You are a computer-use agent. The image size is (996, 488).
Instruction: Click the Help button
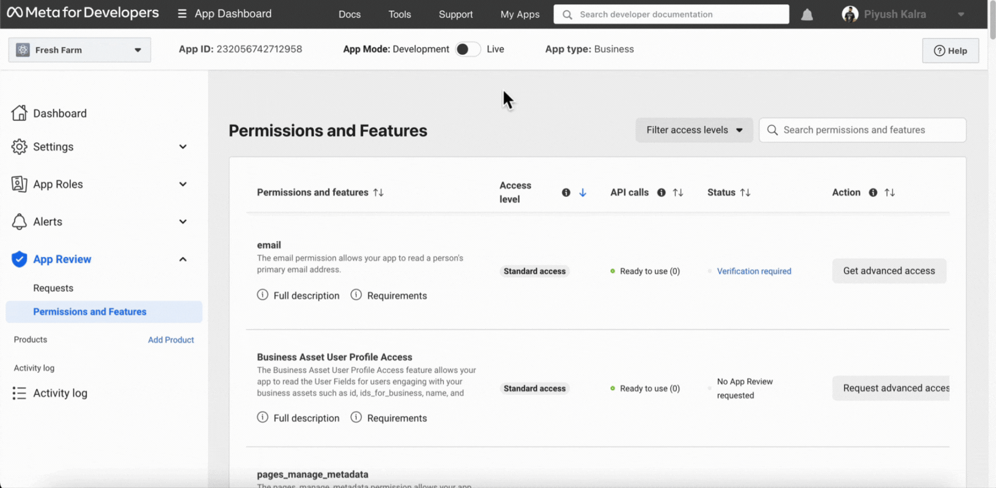coord(950,51)
